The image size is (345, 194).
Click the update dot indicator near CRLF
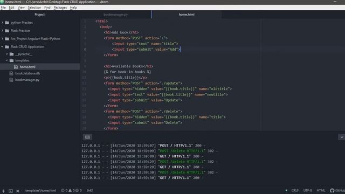click(x=286, y=190)
